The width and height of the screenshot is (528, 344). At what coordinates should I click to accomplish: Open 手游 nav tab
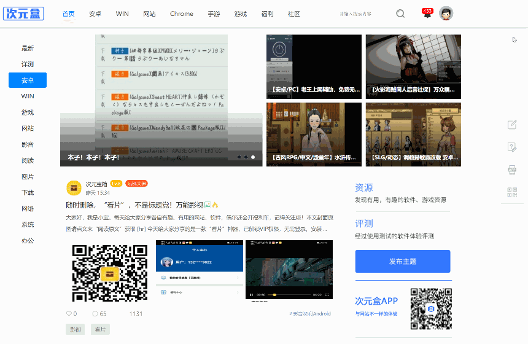[x=214, y=14]
